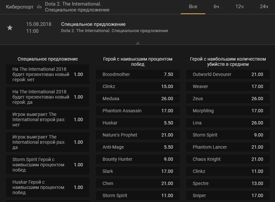Bet new hero presented: нет
The height and width of the screenshot is (202, 275).
pyautogui.click(x=47, y=74)
